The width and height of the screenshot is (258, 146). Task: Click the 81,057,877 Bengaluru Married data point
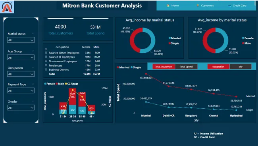coord(191,89)
